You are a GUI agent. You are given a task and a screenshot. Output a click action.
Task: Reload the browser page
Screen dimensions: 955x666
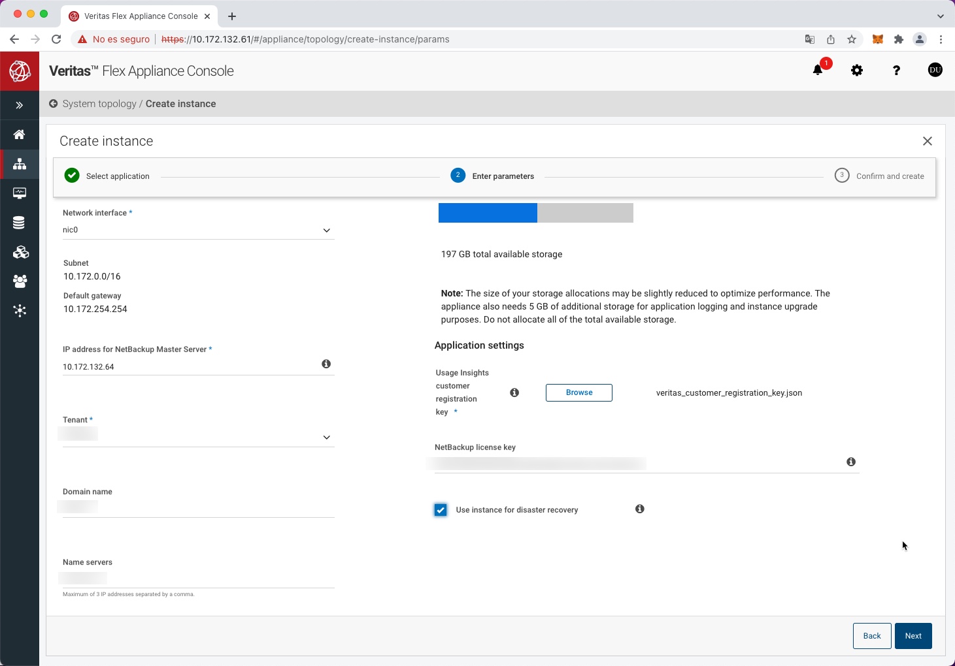pos(56,39)
